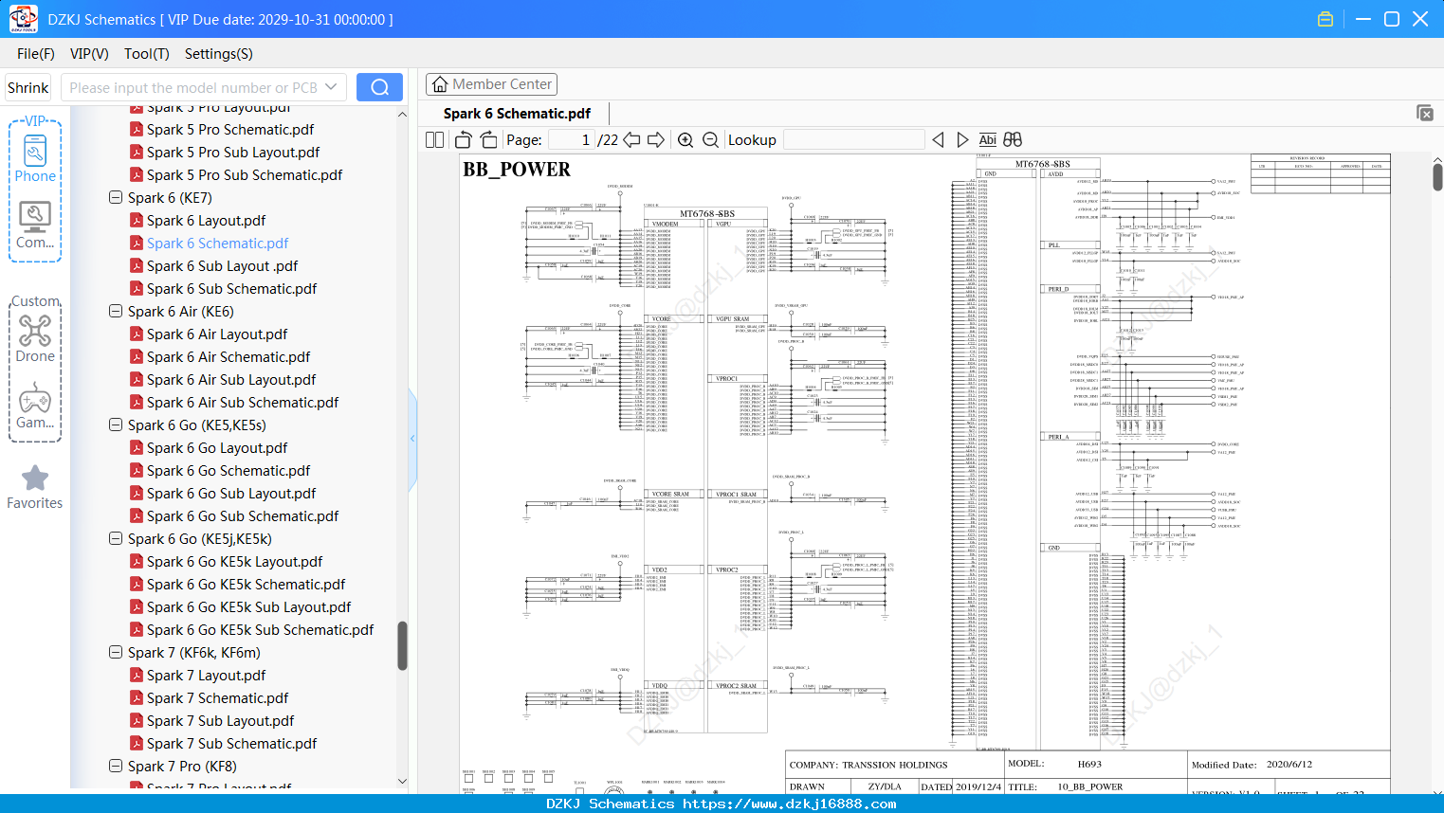Collapse the Spark 6 Go (KE5j,KE5k) folder
1444x813 pixels.
coord(116,539)
